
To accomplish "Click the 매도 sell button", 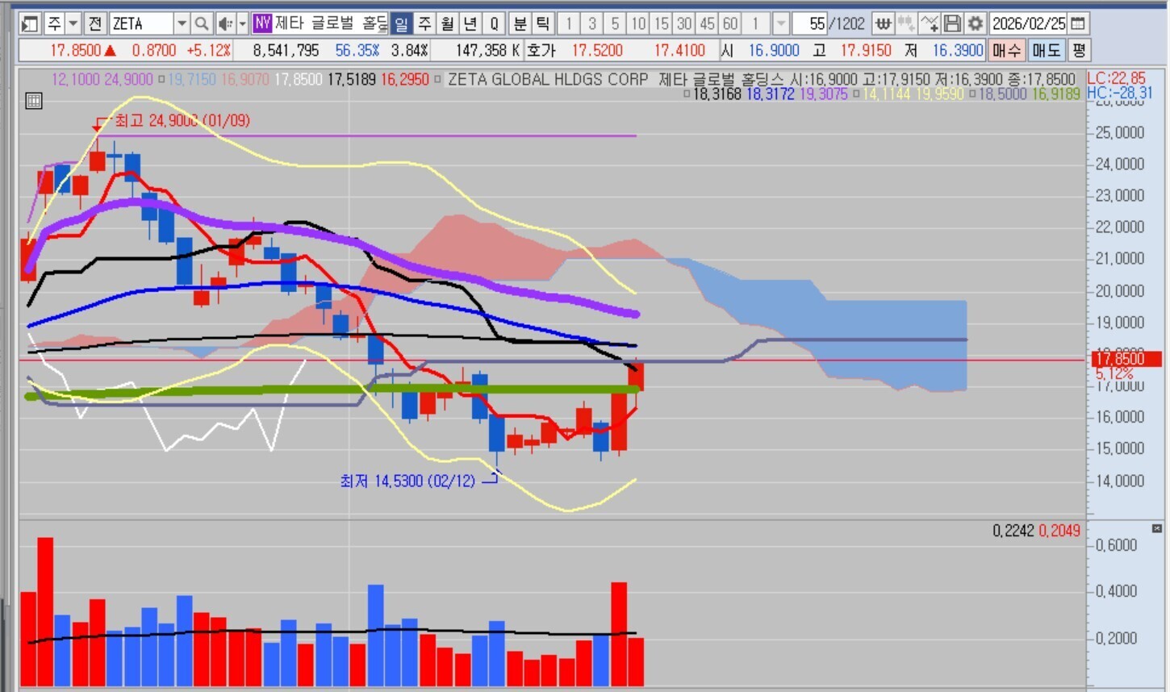I will click(x=1046, y=50).
